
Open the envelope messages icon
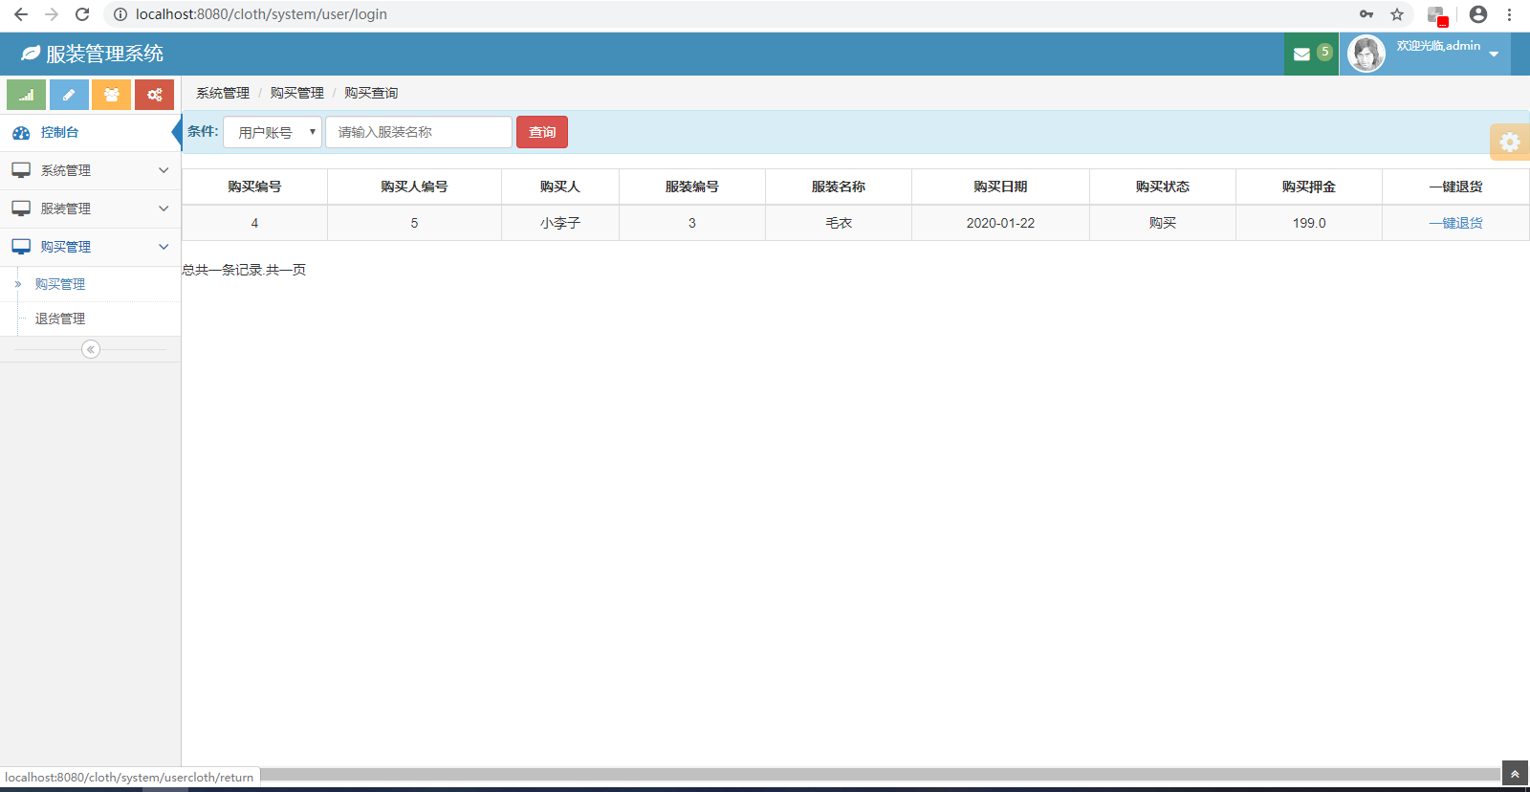(x=1301, y=55)
